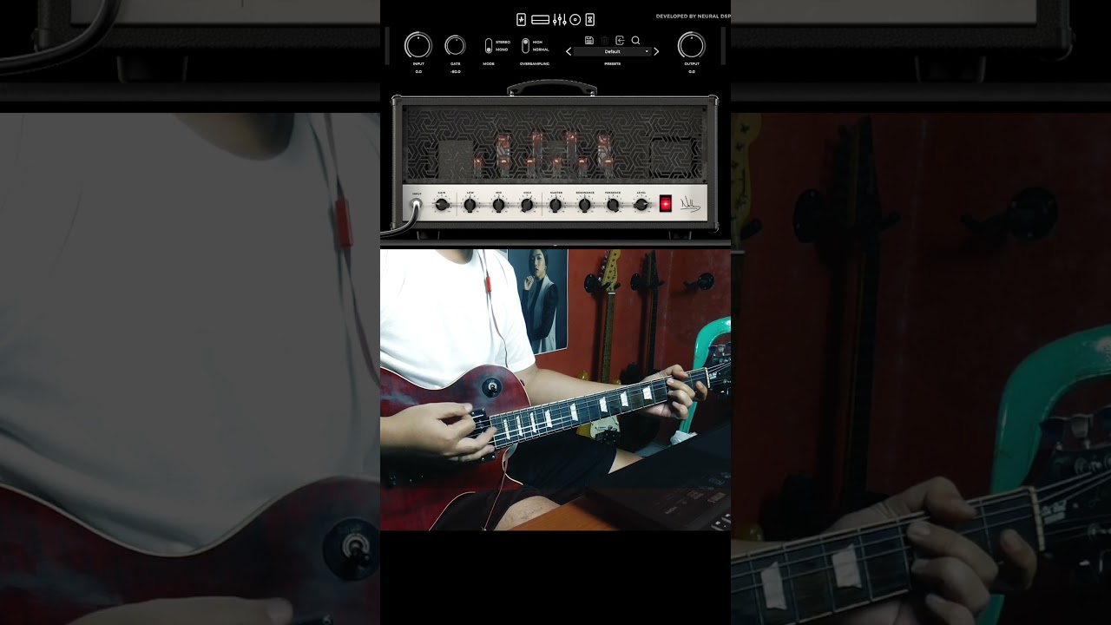Image resolution: width=1111 pixels, height=625 pixels.
Task: Click the Gate knob
Action: coord(455,45)
